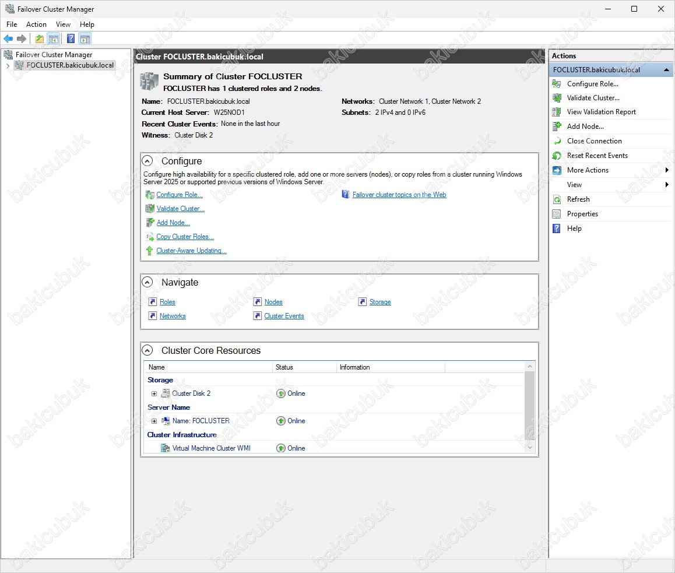Viewport: 675px width, 573px height.
Task: Click the Show/Hide Action Pane toolbar icon
Action: 85,38
